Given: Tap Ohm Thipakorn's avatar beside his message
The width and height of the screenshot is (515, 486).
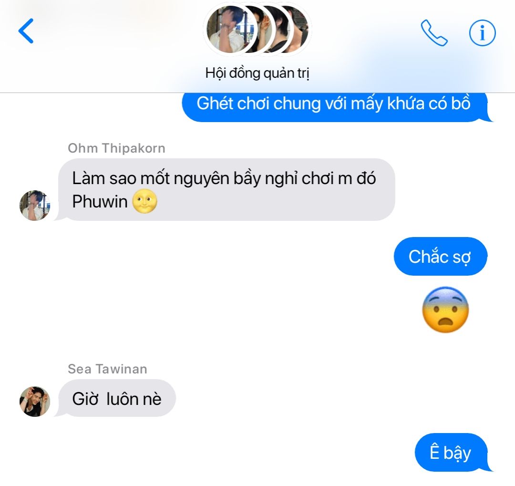Looking at the screenshot, I should (35, 206).
